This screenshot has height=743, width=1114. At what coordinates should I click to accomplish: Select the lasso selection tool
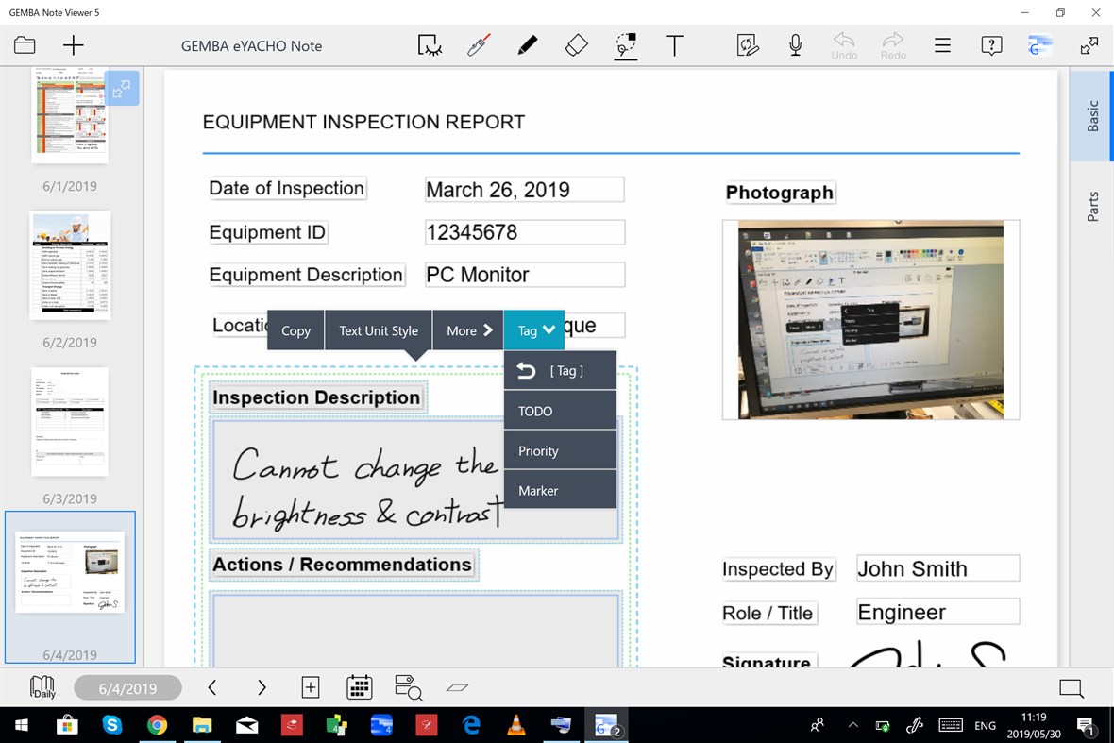pyautogui.click(x=430, y=44)
